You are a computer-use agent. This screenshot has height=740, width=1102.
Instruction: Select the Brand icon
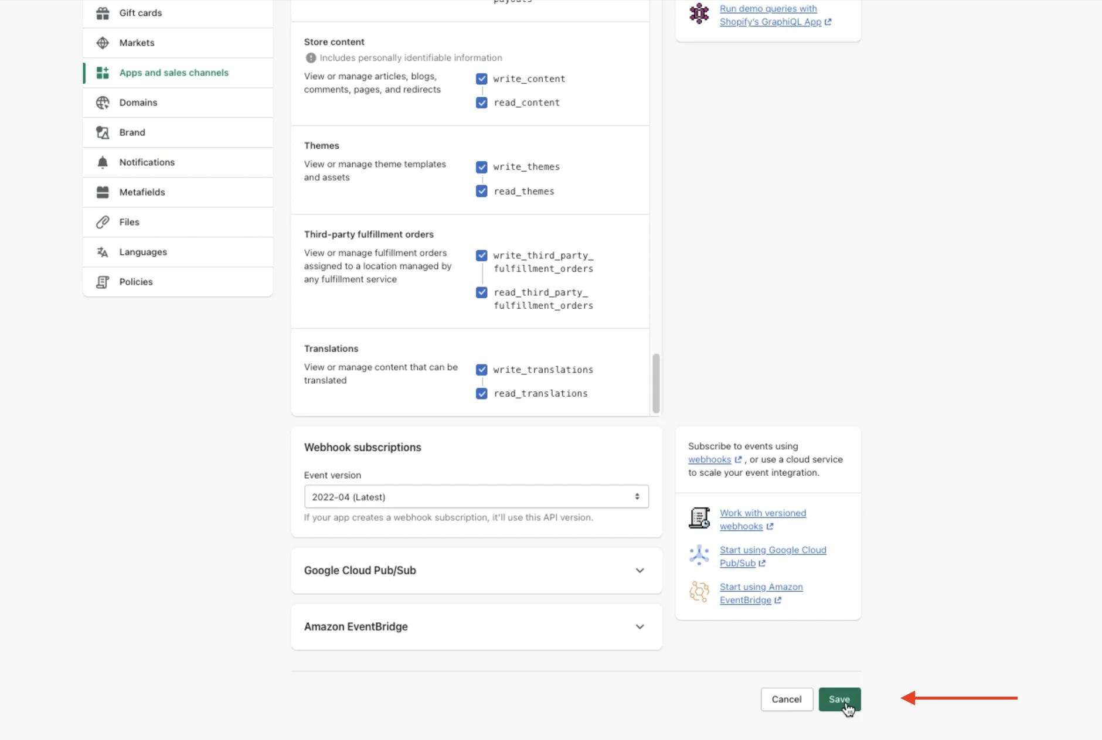103,132
